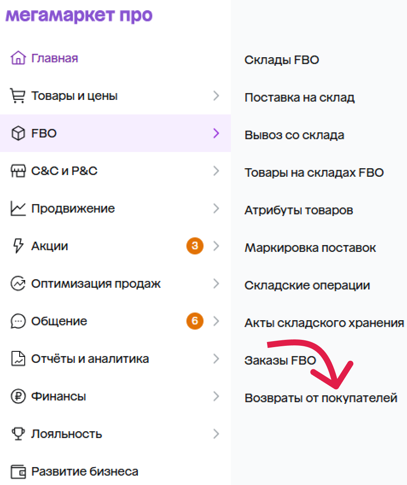Image resolution: width=407 pixels, height=485 pixels.
Task: Expand the Товары и цены chevron
Action: tap(216, 96)
